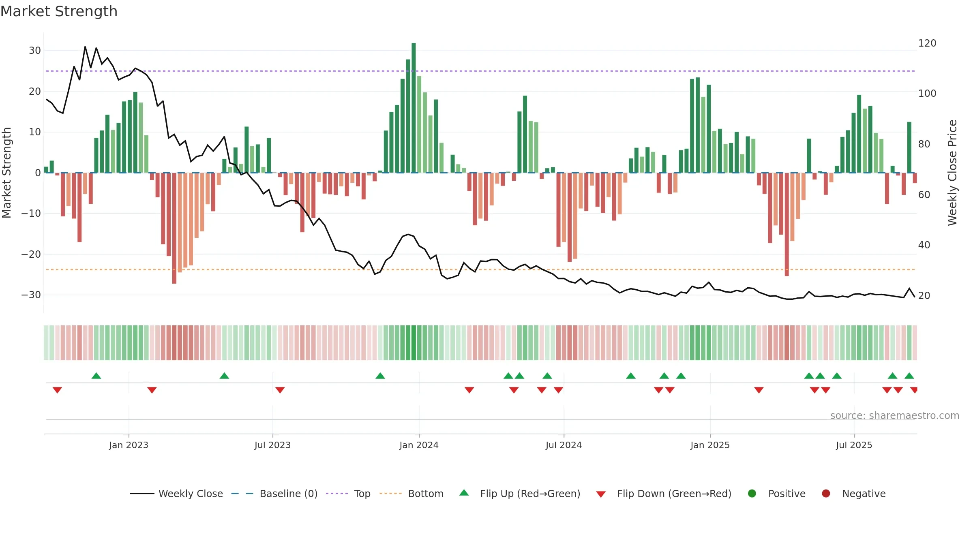Click the Weekly Close Price axis title

click(x=952, y=173)
